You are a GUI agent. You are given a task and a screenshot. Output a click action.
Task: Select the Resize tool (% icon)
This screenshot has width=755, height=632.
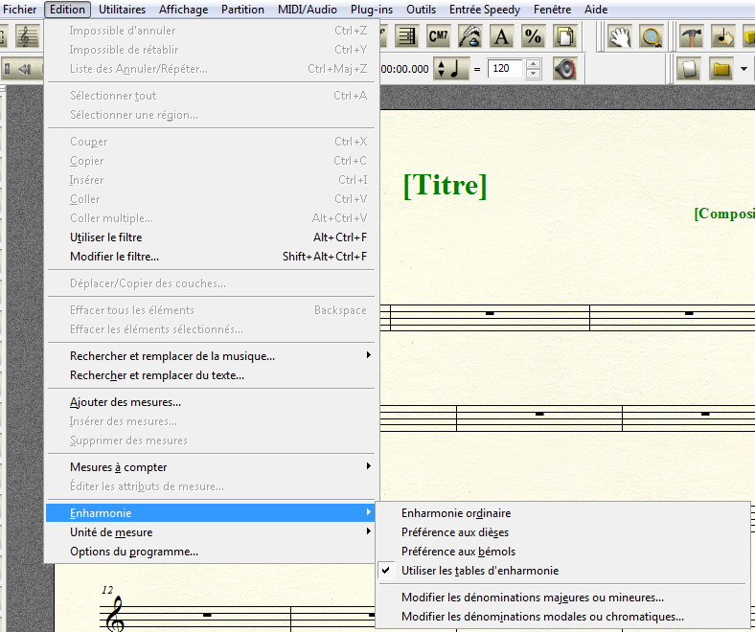tap(533, 37)
